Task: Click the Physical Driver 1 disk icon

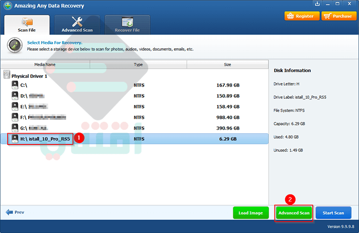Action: 7,74
